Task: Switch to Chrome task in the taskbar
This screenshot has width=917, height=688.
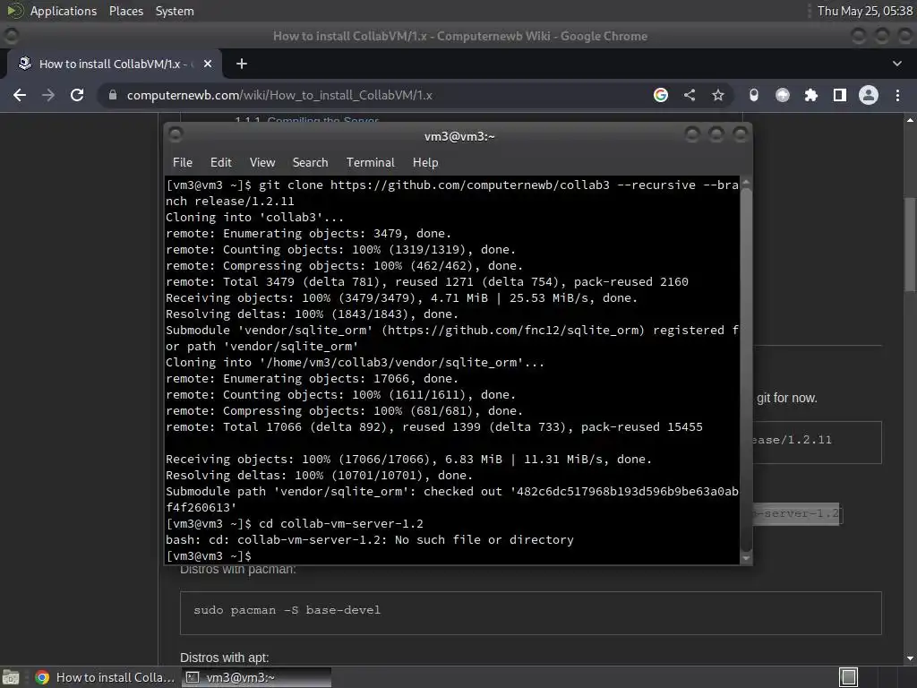Action: 106,677
